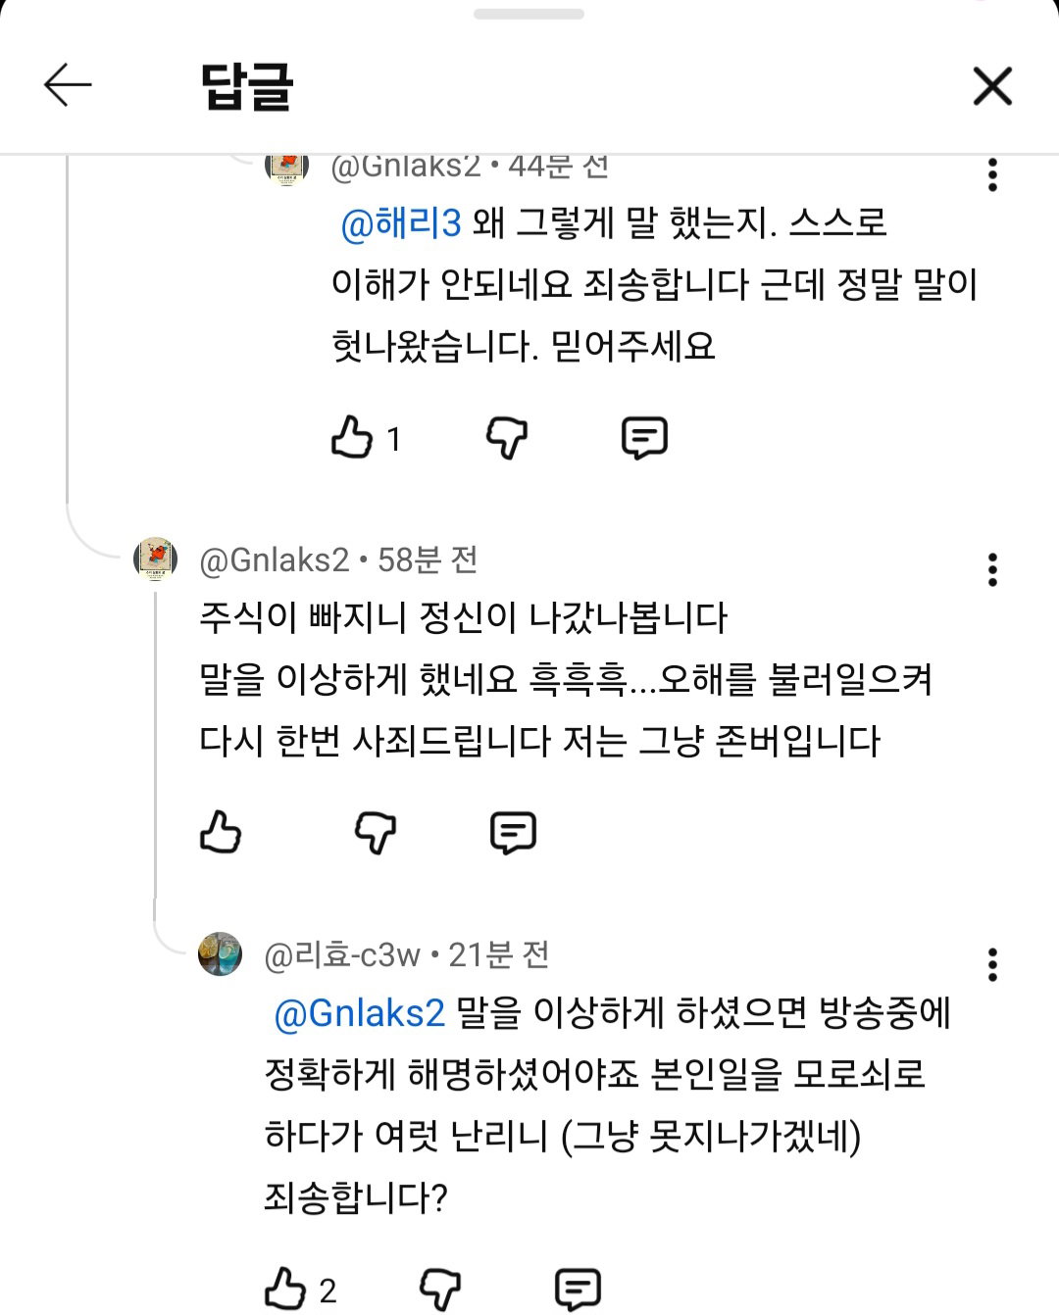This screenshot has width=1059, height=1315.
Task: Like the 44분 전 reply by @Gnlaks2
Action: [x=352, y=437]
